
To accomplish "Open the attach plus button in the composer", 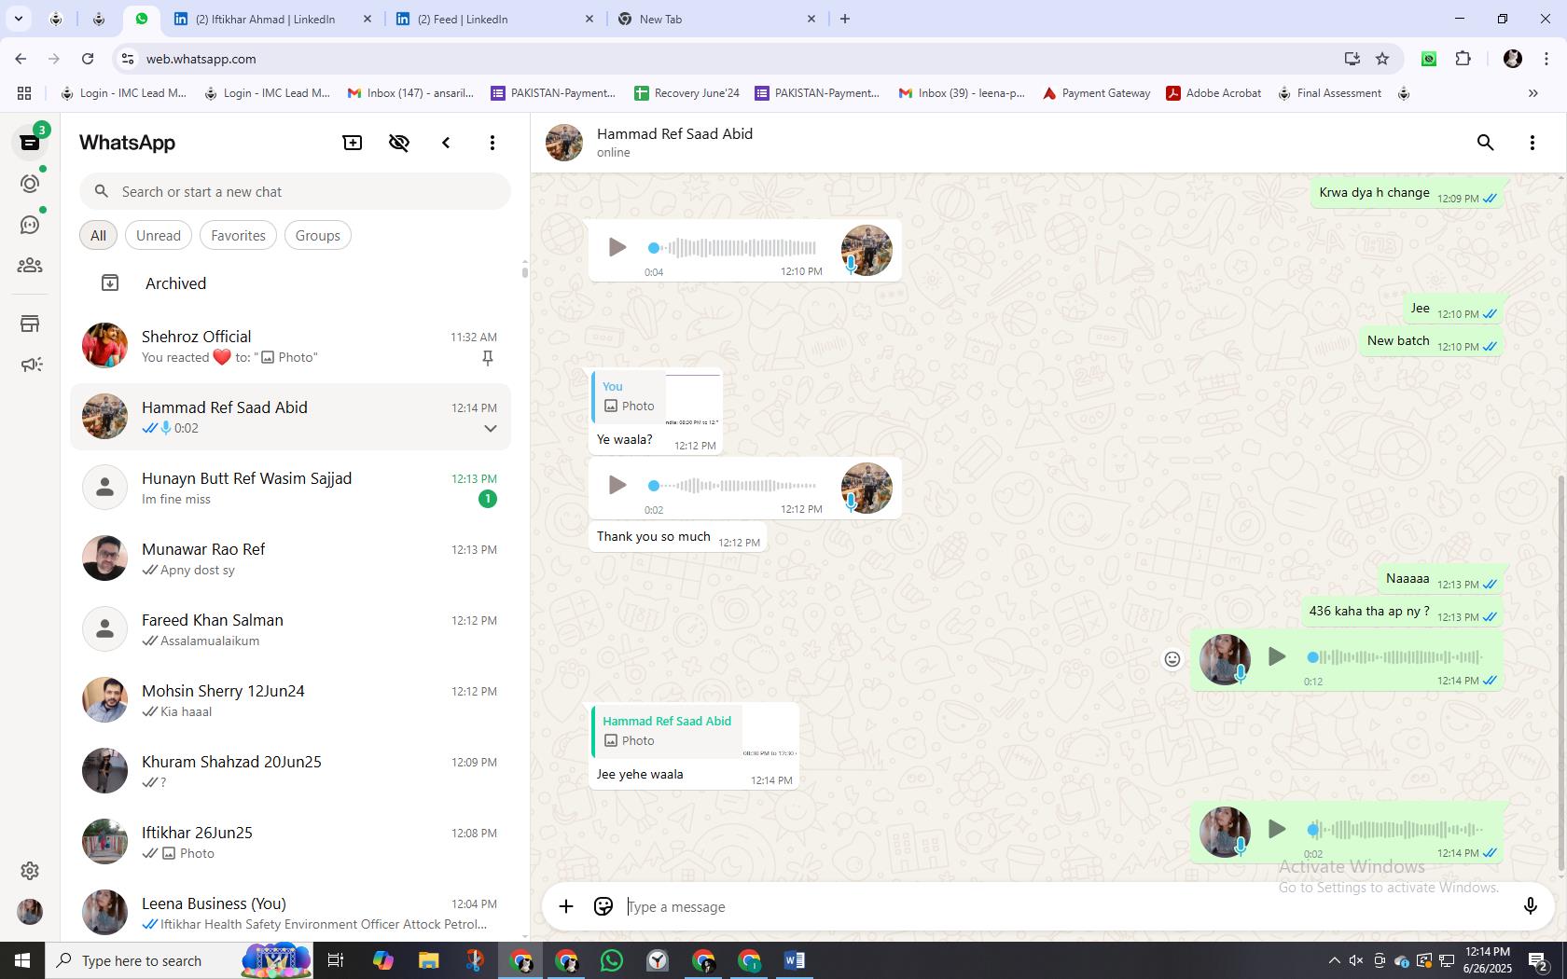I will pyautogui.click(x=566, y=906).
